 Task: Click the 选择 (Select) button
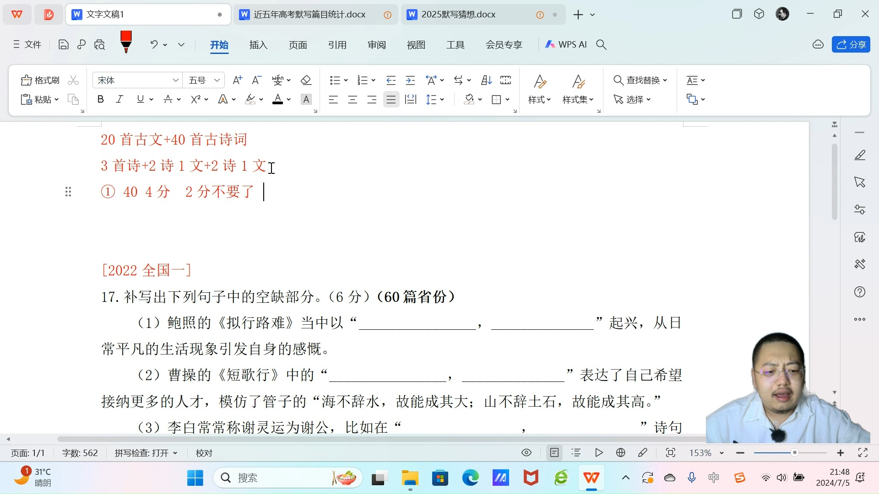[x=632, y=99]
